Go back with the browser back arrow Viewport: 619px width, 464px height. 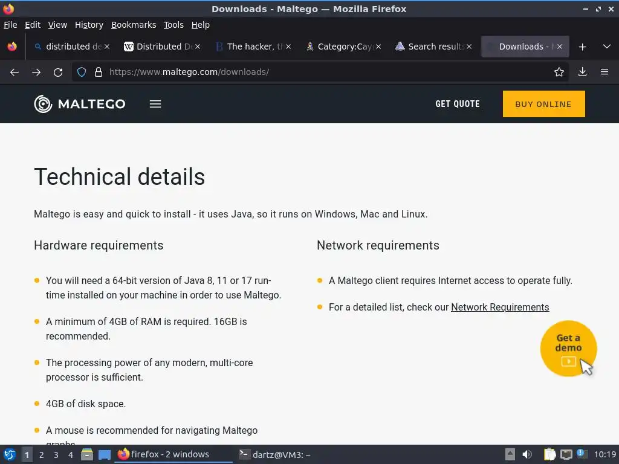pos(15,72)
